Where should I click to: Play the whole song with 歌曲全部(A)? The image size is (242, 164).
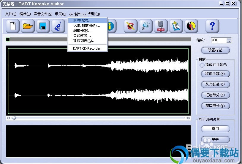click(215, 74)
